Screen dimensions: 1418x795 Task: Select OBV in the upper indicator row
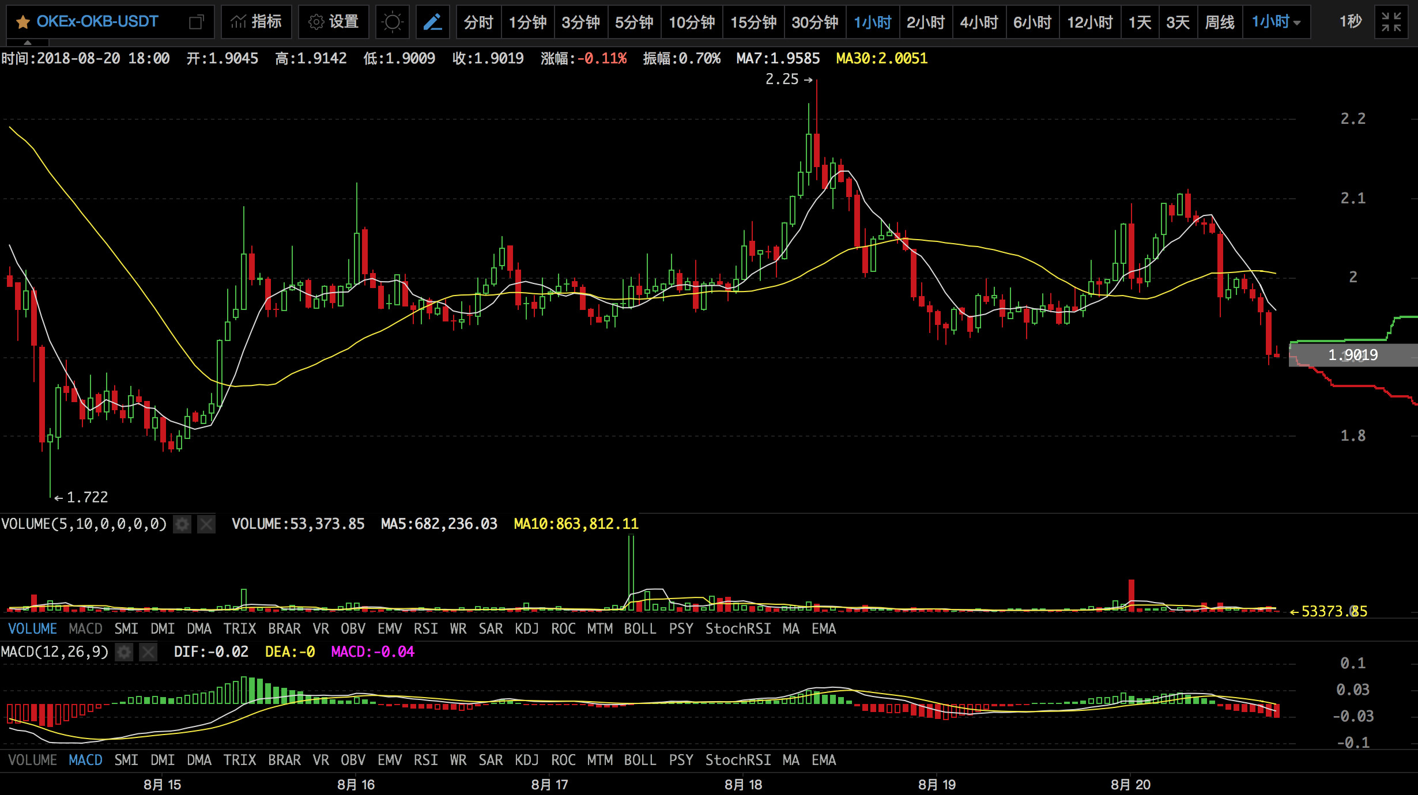coord(353,629)
